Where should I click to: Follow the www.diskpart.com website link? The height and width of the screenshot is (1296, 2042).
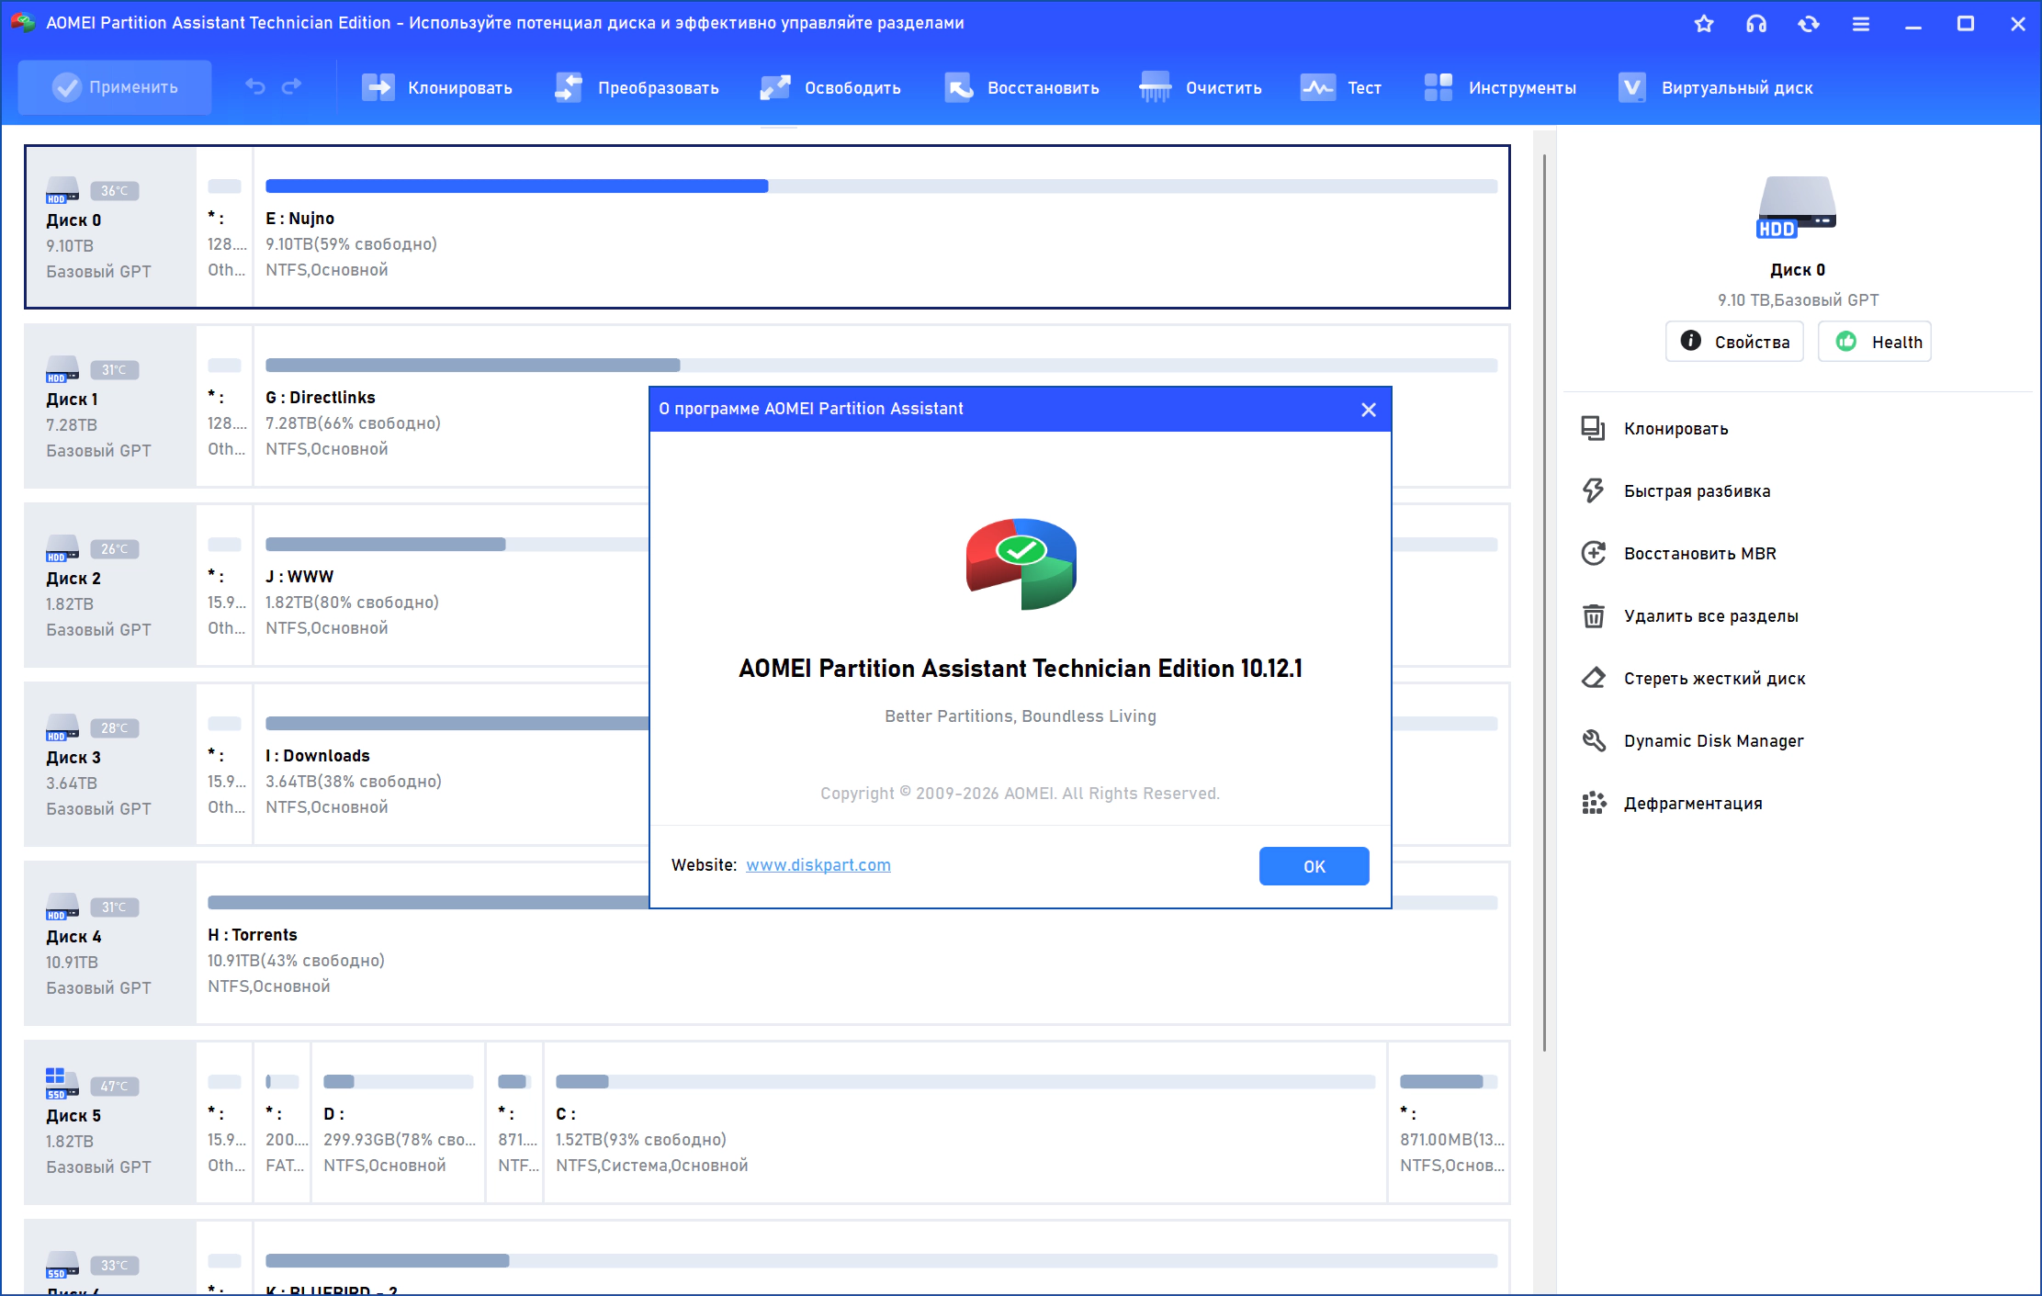(x=818, y=865)
